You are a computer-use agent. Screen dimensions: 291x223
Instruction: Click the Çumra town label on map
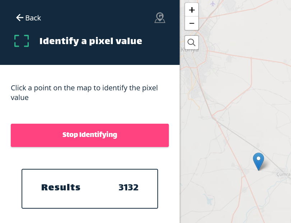coord(283,174)
